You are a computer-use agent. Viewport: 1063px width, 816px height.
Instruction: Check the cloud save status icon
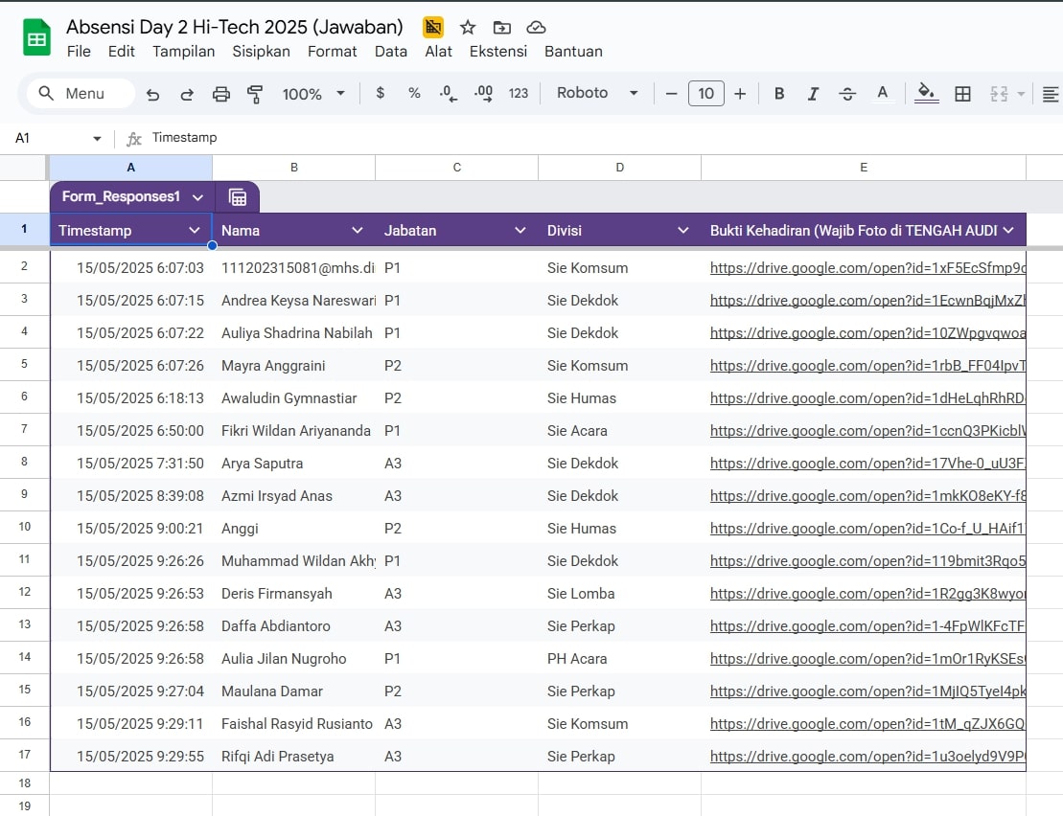pyautogui.click(x=536, y=28)
